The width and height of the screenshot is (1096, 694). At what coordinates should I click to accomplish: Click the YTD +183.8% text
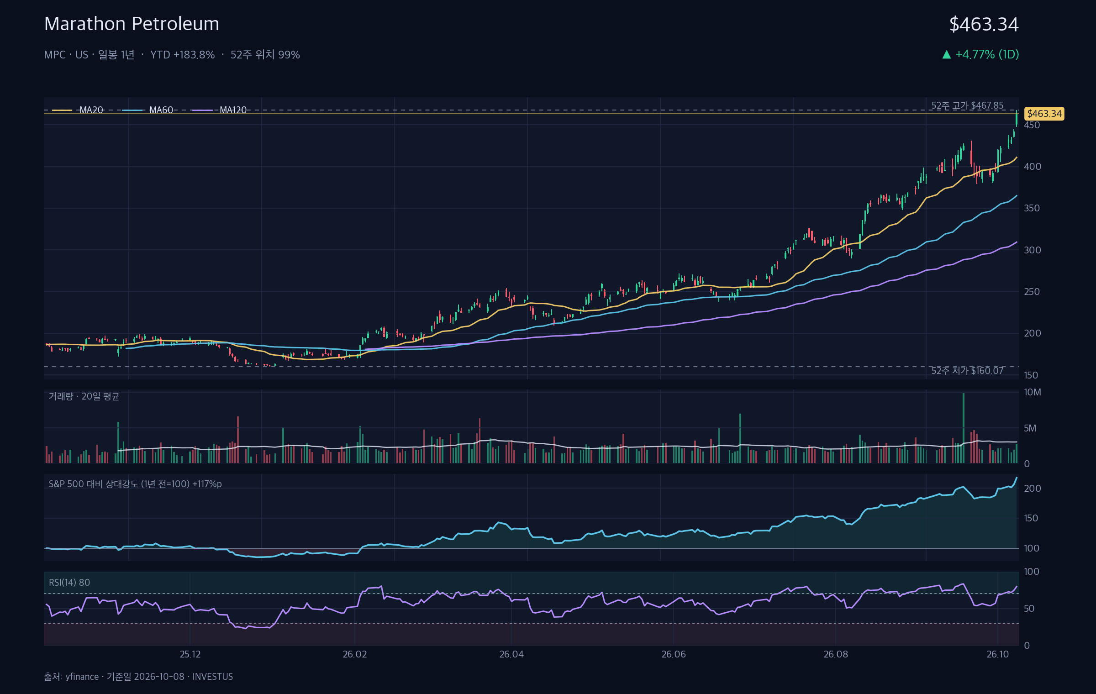tap(182, 55)
